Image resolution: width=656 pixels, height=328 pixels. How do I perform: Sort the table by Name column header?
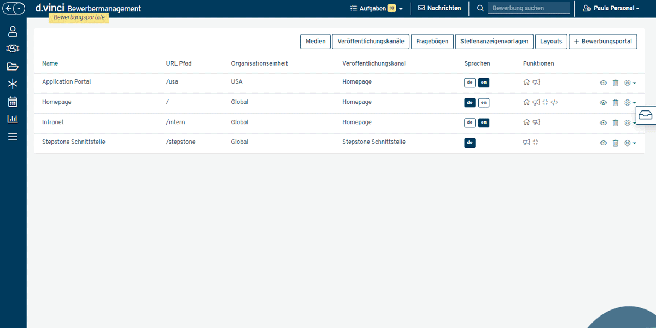pos(50,63)
